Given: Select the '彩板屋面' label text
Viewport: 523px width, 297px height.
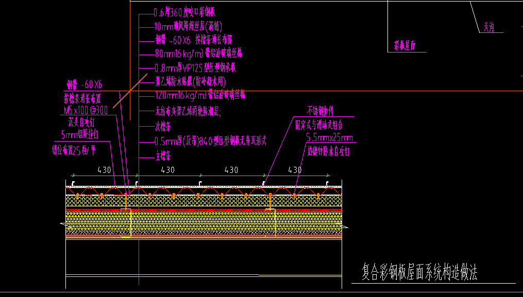Looking at the screenshot, I should 404,45.
